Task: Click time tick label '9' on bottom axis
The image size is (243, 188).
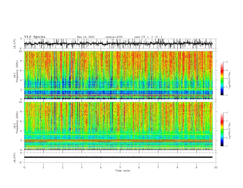Action: coord(196,167)
